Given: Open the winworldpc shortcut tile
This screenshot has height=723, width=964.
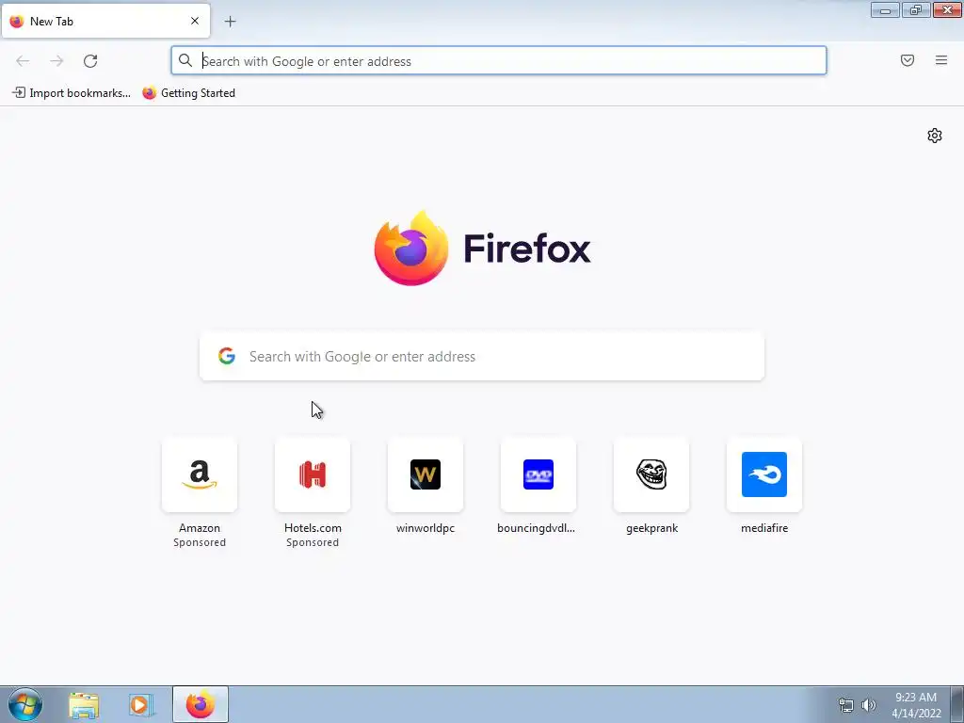Looking at the screenshot, I should 426,474.
